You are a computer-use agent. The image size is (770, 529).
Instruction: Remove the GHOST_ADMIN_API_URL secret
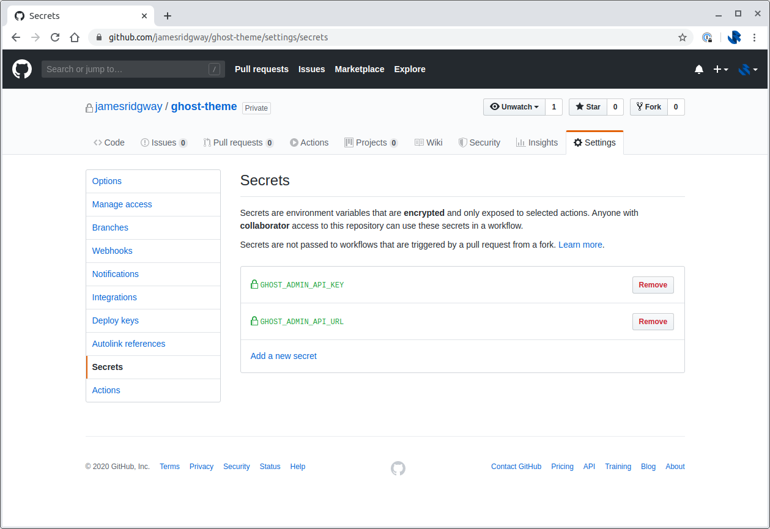[x=653, y=322]
